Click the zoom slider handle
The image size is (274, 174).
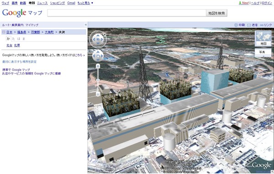[98, 80]
